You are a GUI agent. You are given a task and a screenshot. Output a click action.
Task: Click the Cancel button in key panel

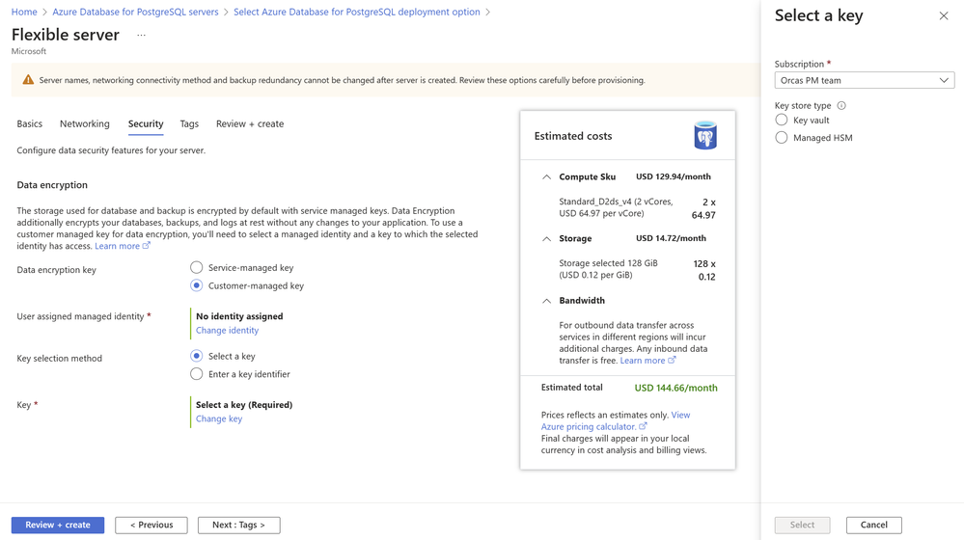(873, 525)
